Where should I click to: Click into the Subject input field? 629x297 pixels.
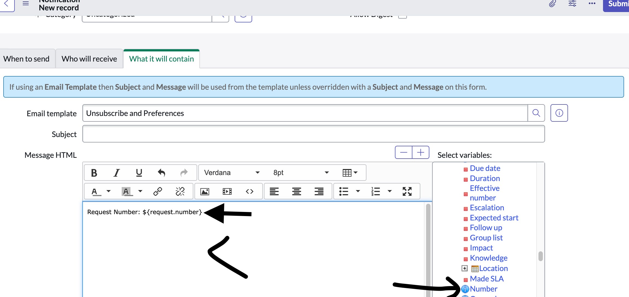point(313,134)
